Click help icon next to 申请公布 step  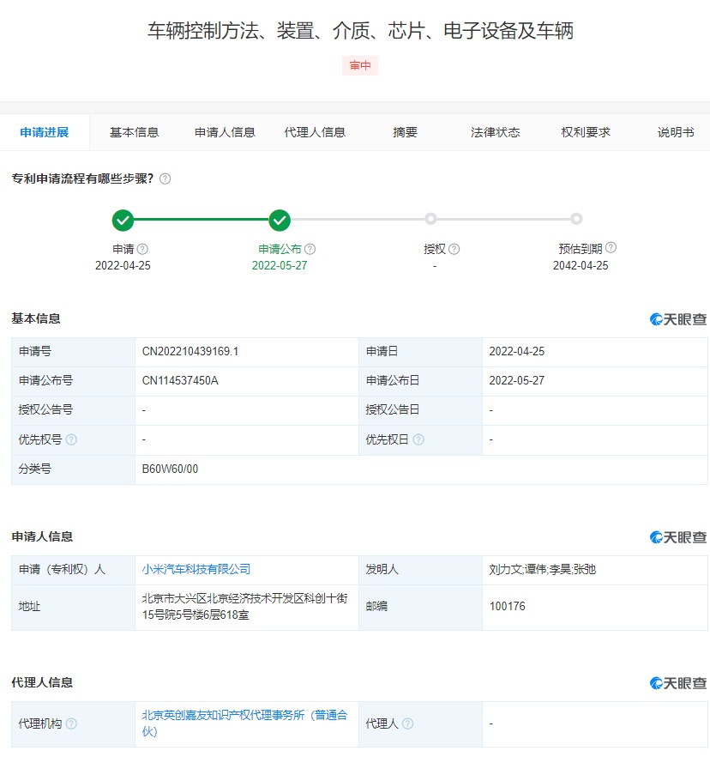(310, 249)
